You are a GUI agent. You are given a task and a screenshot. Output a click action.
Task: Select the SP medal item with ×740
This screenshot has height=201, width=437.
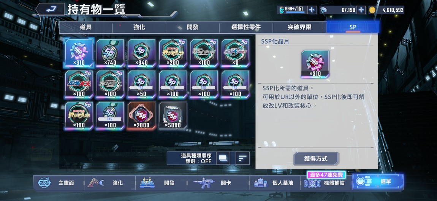110,53
